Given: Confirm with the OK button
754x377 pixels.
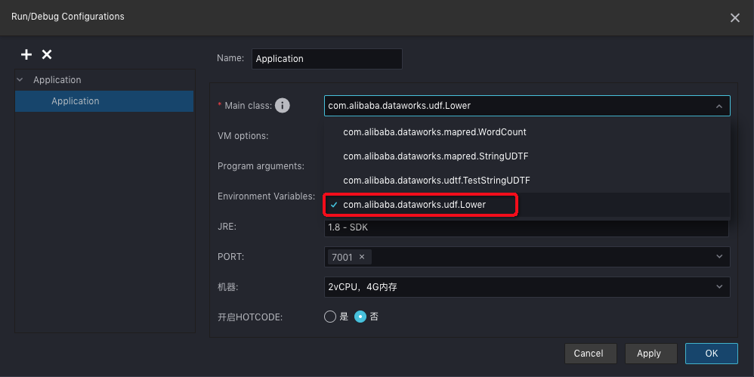Looking at the screenshot, I should click(x=711, y=353).
